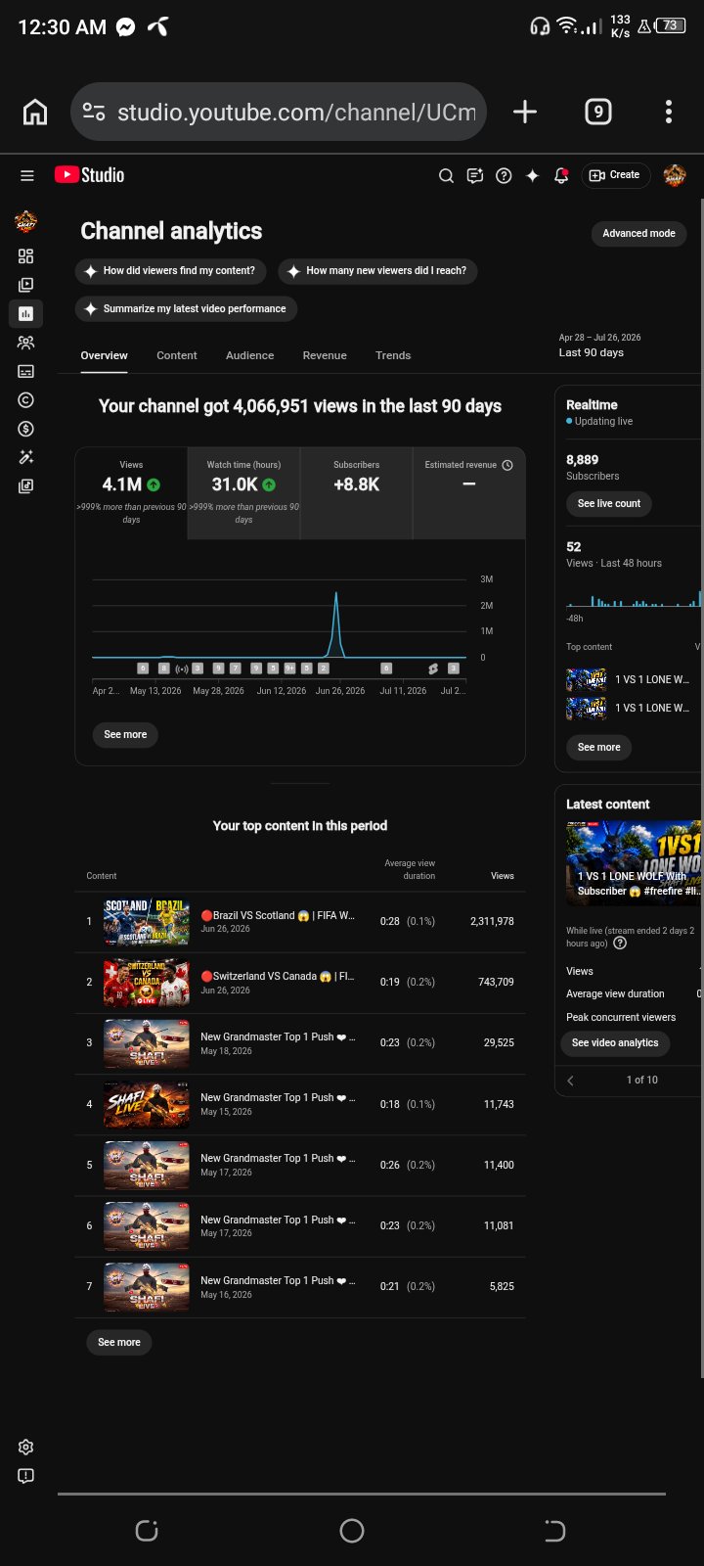Screen dimensions: 704x1566
Task: Open Subtitles icon in the sidebar
Action: pyautogui.click(x=25, y=371)
